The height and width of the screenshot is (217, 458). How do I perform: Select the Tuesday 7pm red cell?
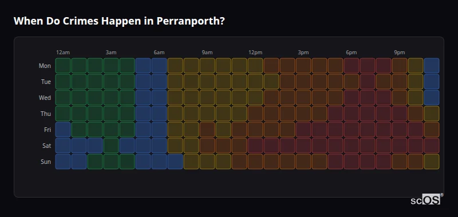pos(368,82)
